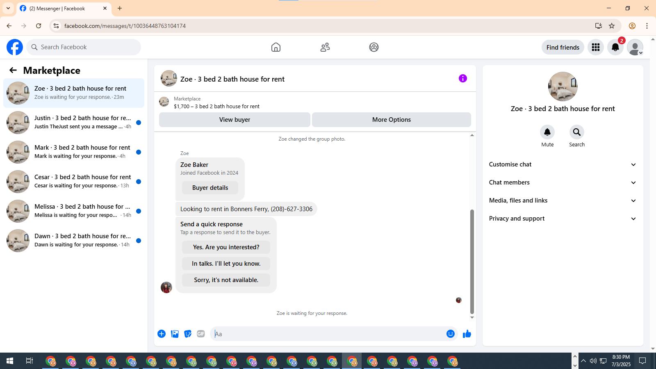Click the Search Facebook field

[x=84, y=47]
